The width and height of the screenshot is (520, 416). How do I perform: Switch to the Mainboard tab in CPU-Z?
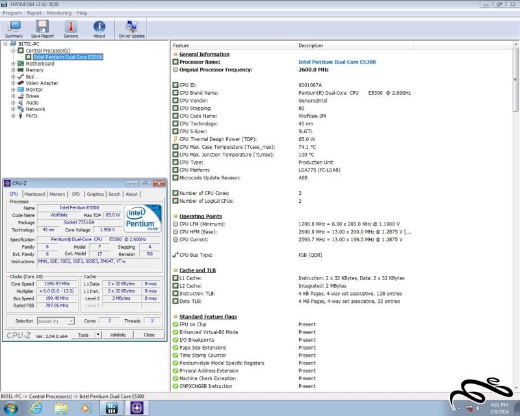coord(34,194)
